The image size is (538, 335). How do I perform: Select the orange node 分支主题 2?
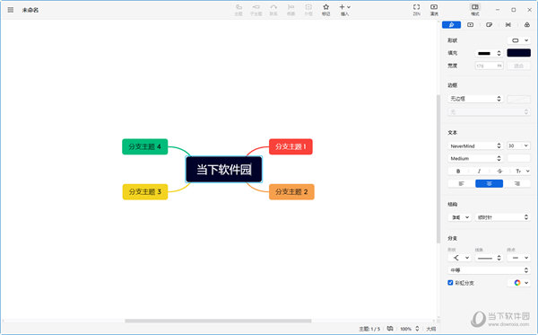[x=291, y=191]
